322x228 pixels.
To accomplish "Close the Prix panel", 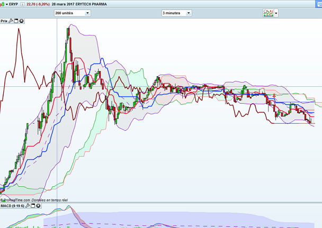I will pyautogui.click(x=21, y=21).
